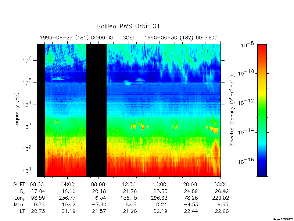Select the local time value 21.90
Image resolution: width=294 pixels, height=221 pixels.
130,211
